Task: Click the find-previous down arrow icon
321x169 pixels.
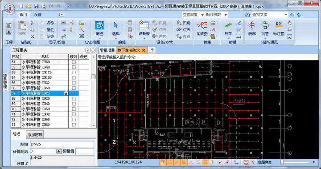Action: coord(292,15)
